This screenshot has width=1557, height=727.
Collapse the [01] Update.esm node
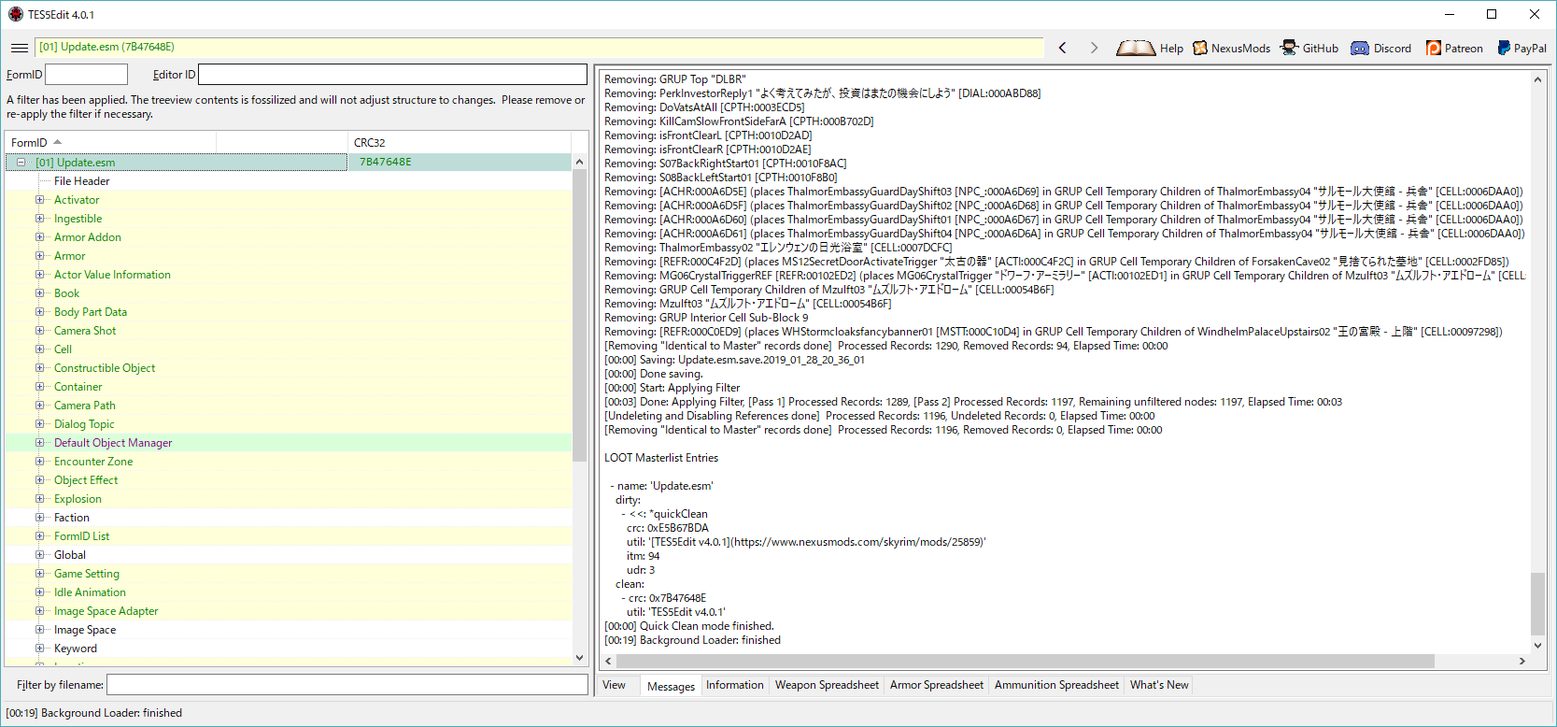coord(21,163)
